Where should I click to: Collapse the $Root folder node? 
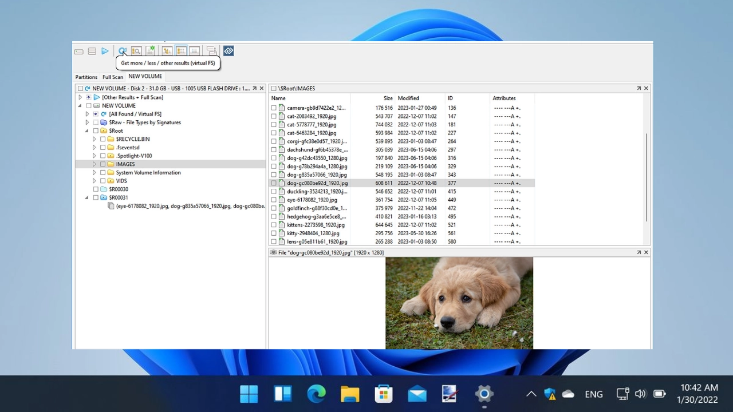click(87, 131)
